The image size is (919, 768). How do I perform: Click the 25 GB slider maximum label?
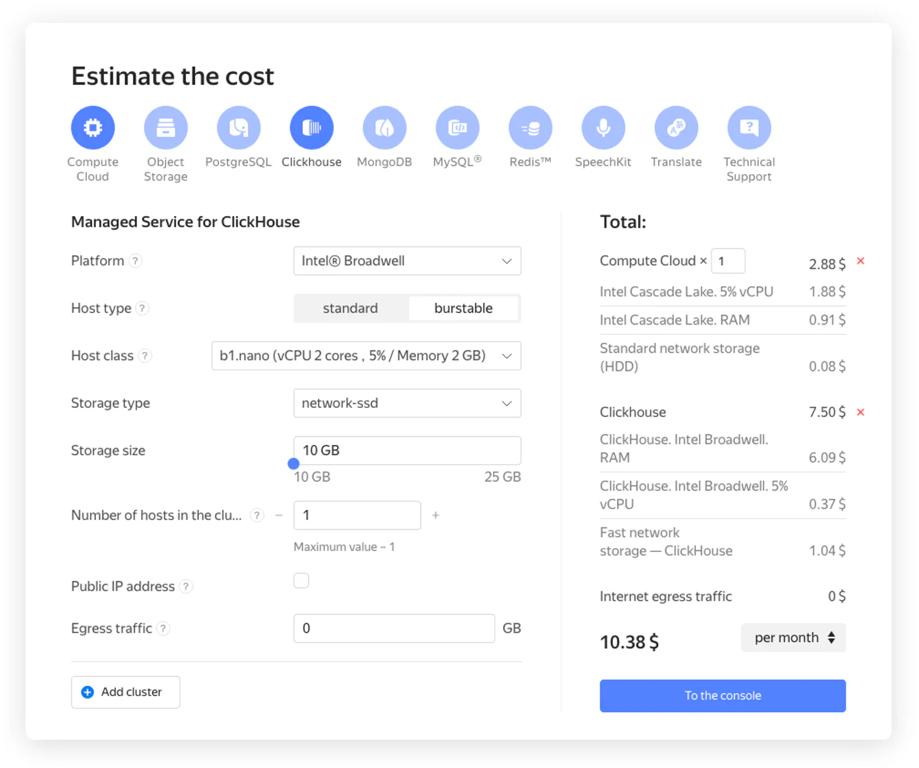pos(503,477)
